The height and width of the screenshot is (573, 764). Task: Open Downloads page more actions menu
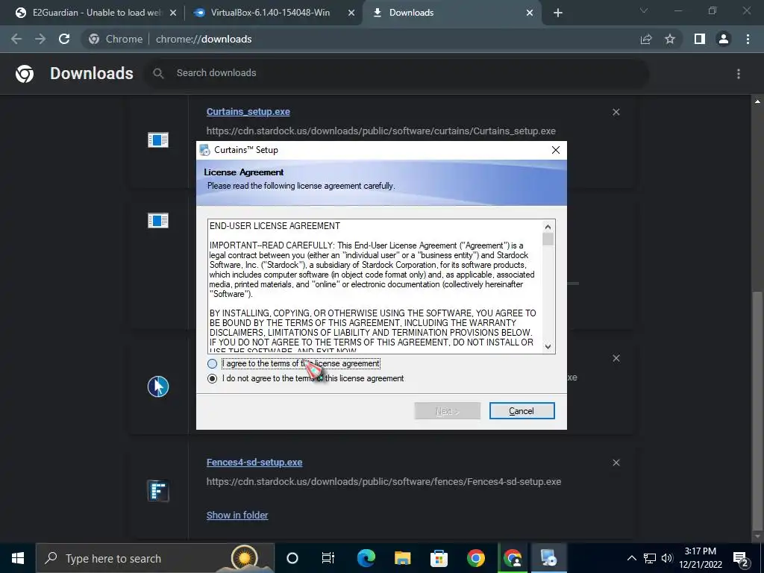click(x=738, y=74)
